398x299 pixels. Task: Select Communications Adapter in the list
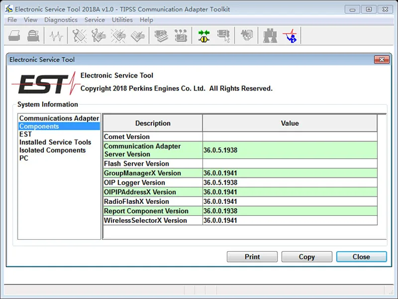pyautogui.click(x=59, y=118)
